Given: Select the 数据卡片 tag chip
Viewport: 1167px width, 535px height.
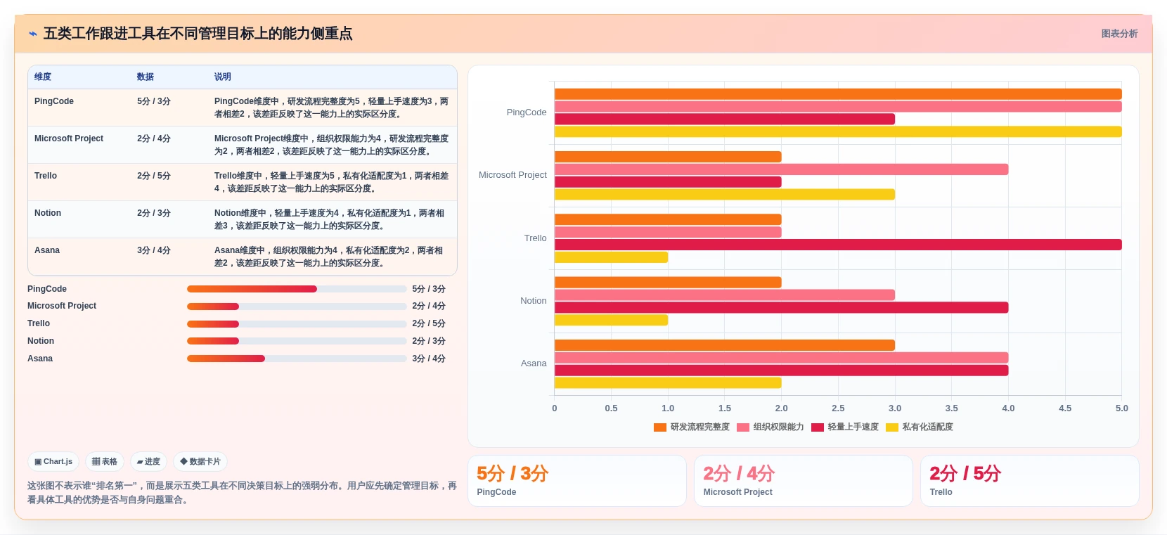Looking at the screenshot, I should coord(200,462).
